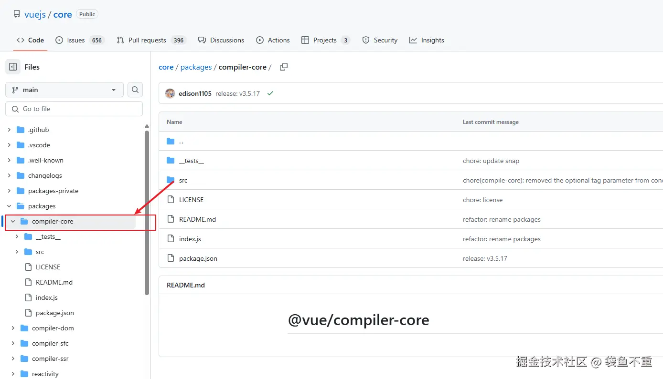
Task: Open LICENSE file in the table
Action: 191,200
